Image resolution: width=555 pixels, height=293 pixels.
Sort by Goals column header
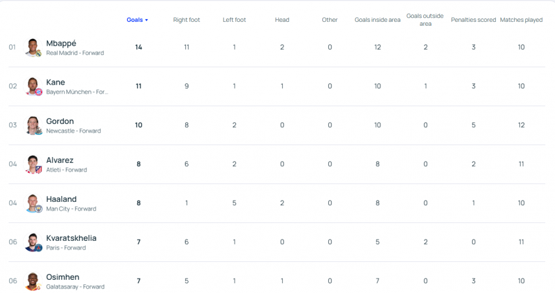(x=134, y=20)
